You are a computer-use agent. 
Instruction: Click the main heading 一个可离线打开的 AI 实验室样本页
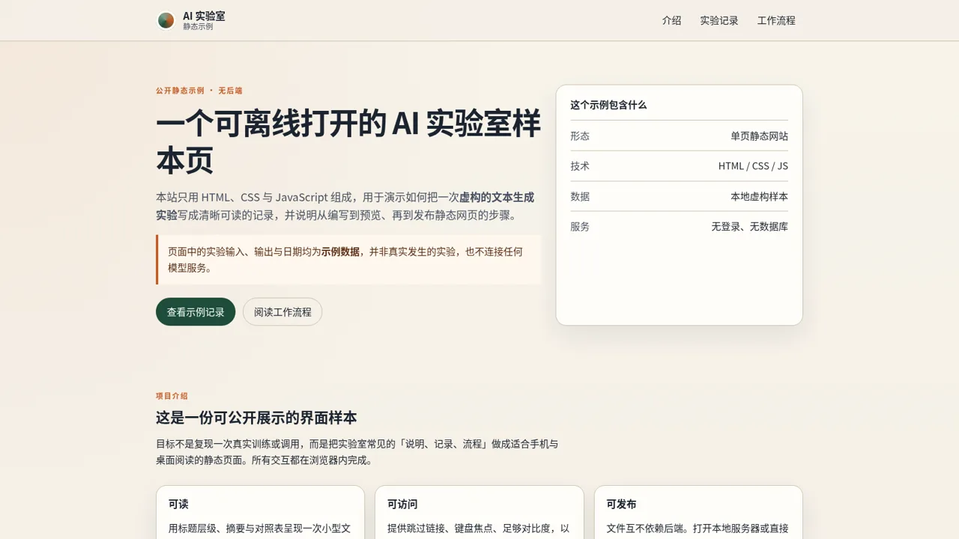point(348,141)
